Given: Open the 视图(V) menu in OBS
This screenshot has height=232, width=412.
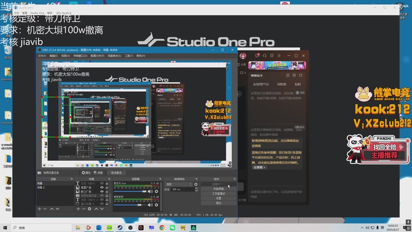Looking at the screenshot, I should pyautogui.click(x=65, y=56).
